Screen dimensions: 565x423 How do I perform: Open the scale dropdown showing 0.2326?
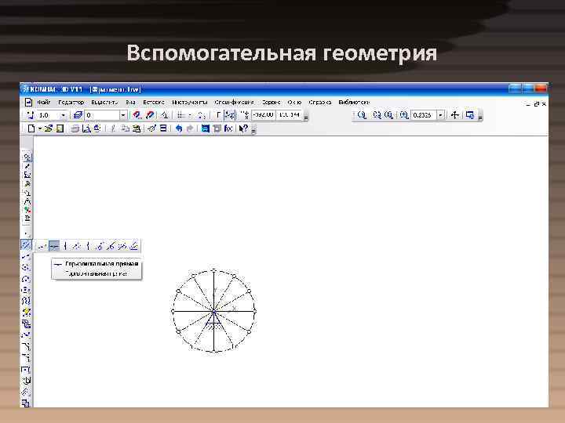(440, 115)
